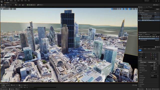
Task: Open the Platforms dropdown
Action: tap(40, 5)
